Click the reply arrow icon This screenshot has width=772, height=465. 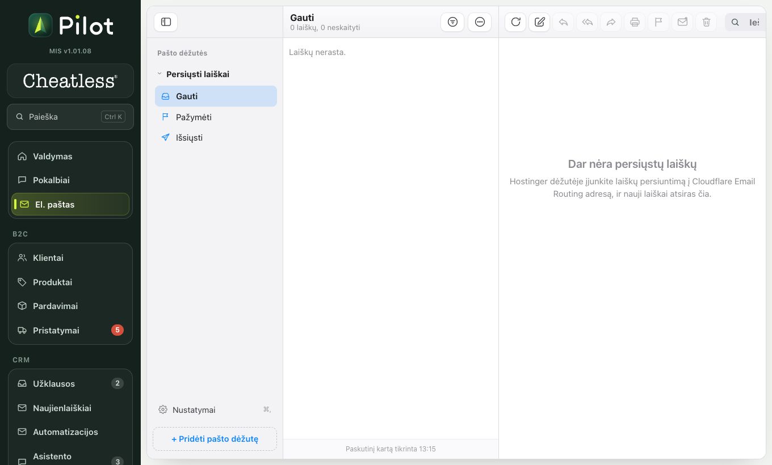pyautogui.click(x=563, y=22)
